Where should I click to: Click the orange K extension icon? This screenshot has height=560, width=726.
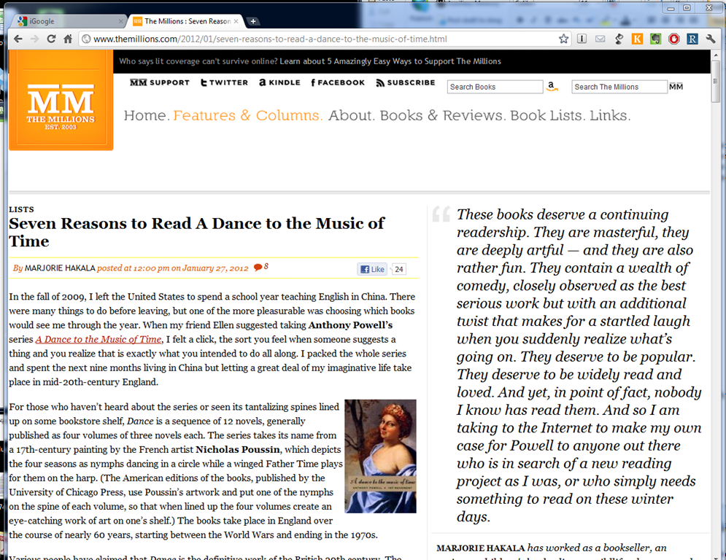pos(637,39)
